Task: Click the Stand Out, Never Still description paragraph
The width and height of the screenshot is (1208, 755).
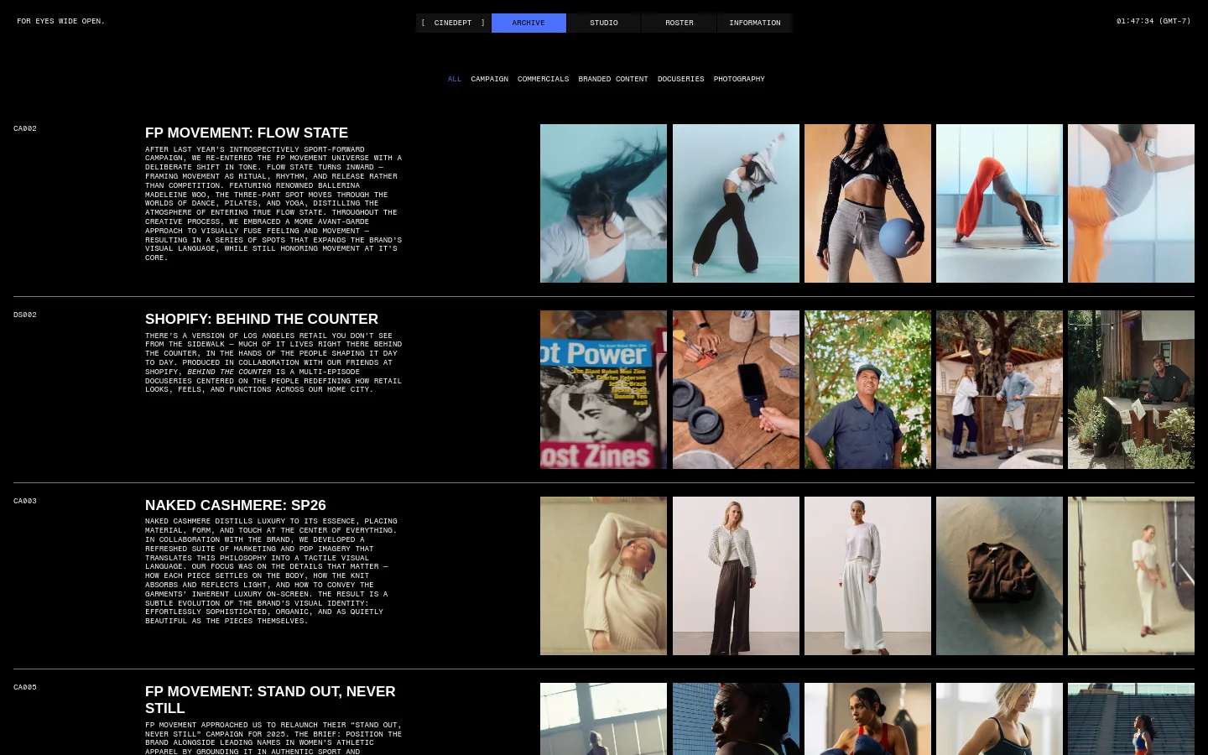Action: point(273,738)
